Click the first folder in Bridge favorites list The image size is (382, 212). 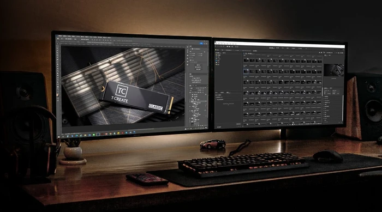(218, 55)
